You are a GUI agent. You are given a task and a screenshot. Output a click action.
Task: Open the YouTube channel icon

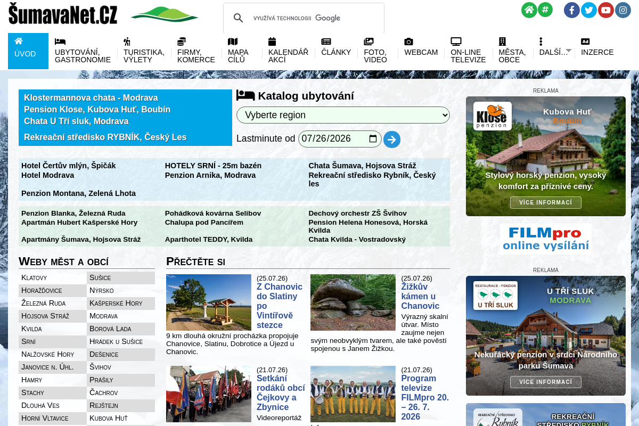(606, 10)
